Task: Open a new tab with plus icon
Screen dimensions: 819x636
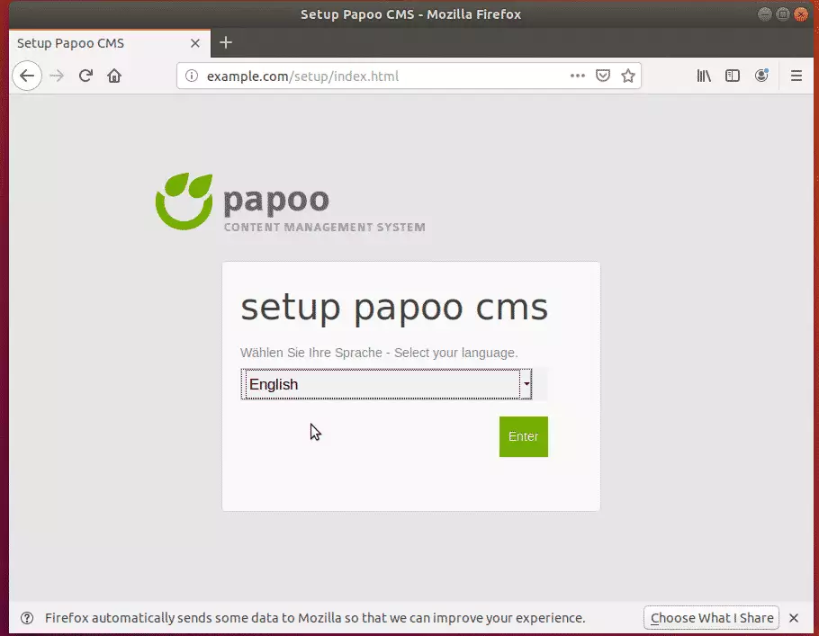Action: click(226, 43)
